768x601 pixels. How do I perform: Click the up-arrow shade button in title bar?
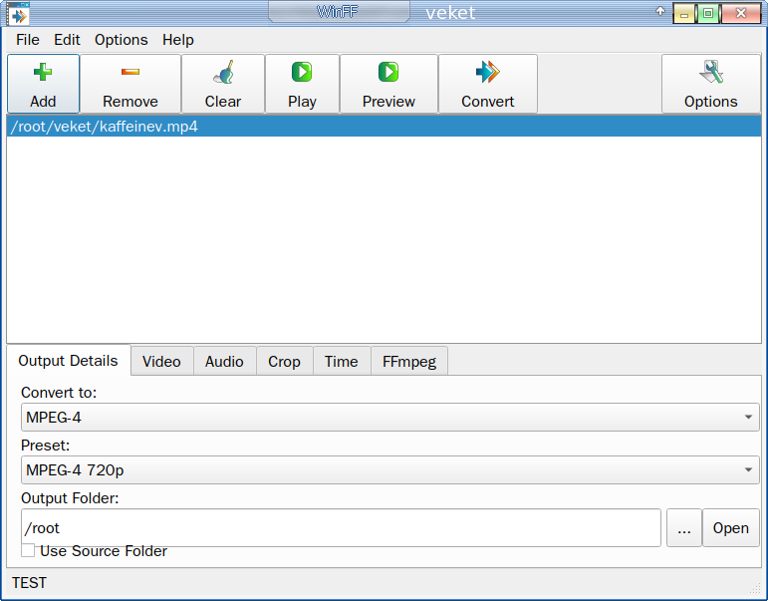660,11
